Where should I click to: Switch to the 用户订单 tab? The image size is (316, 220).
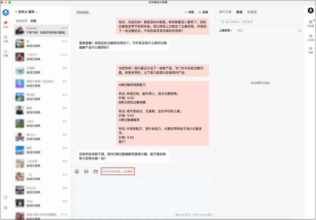(225, 12)
